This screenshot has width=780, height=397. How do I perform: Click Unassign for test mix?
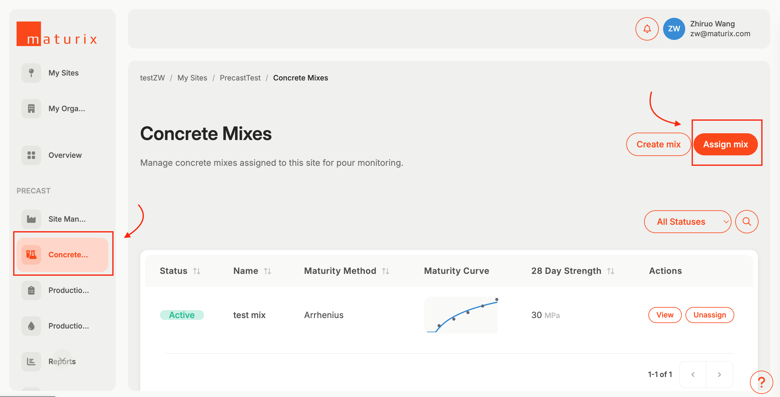[709, 315]
